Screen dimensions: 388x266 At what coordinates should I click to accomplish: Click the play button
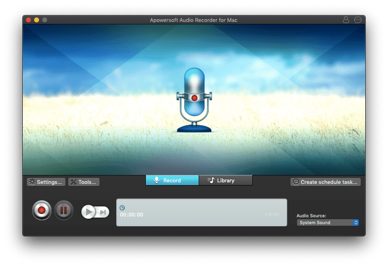point(89,212)
